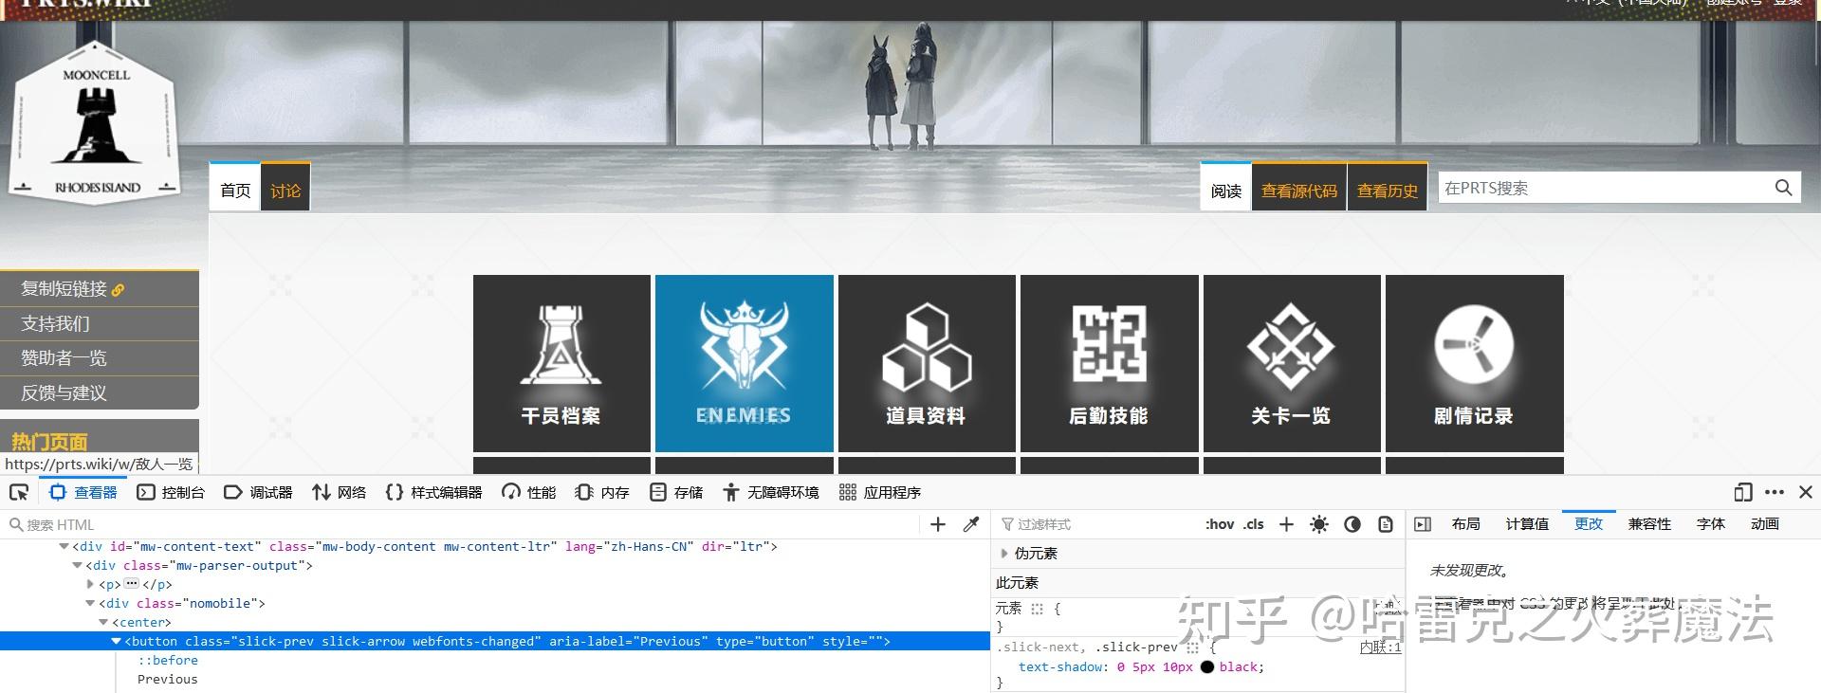
Task: Switch to the 网络 network panel
Action: pyautogui.click(x=339, y=492)
